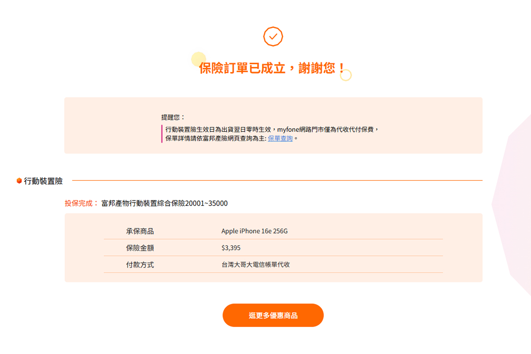The image size is (531, 354).
Task: Select the reminder line starting 保單詳情請依富邦產險
Action: tap(232, 139)
